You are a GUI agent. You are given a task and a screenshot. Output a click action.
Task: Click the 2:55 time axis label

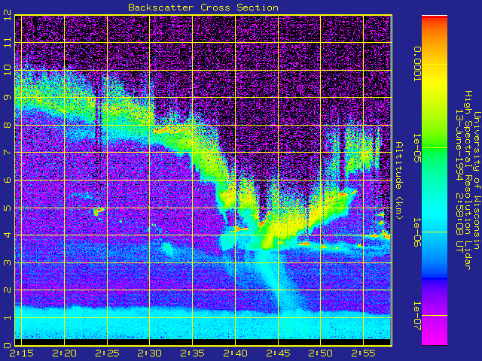363,353
